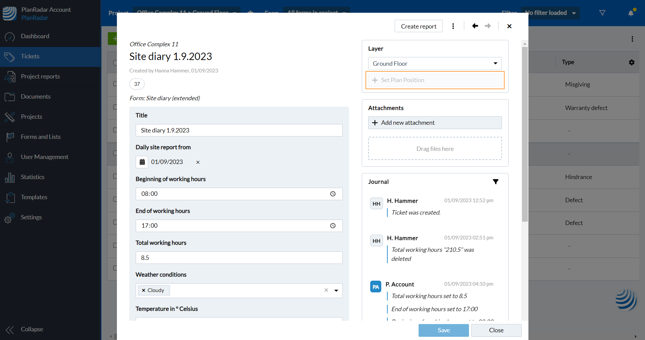Click the three-dot more options icon

point(453,26)
